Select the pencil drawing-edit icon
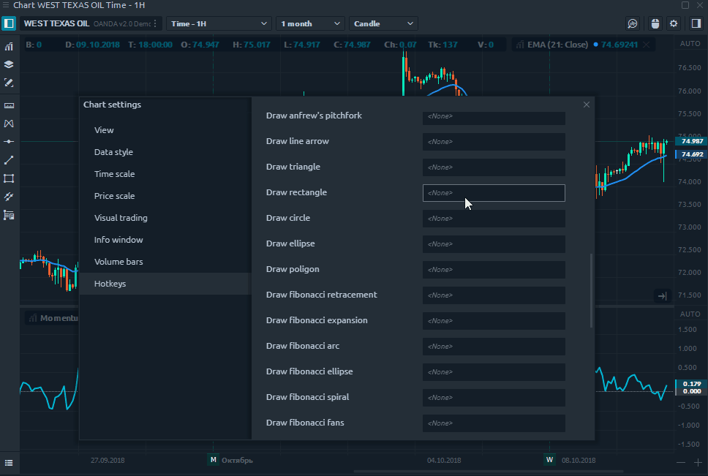Image resolution: width=708 pixels, height=476 pixels. (x=9, y=83)
